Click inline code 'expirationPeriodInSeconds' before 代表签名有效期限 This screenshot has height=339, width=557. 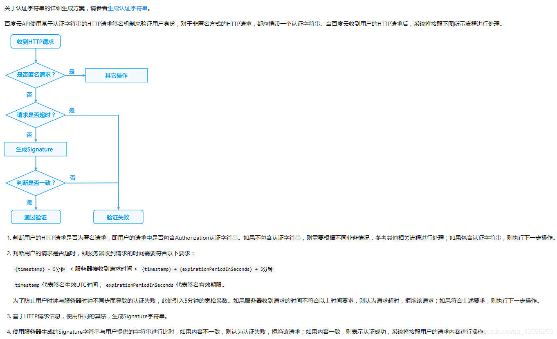[139, 285]
